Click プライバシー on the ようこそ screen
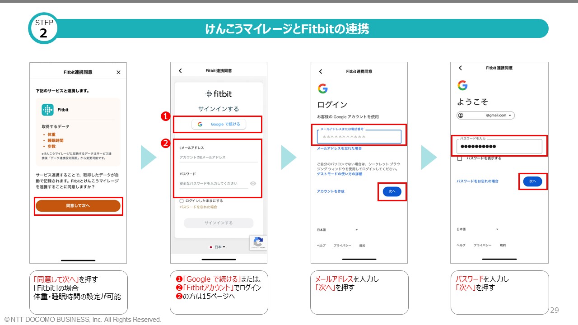 482,245
